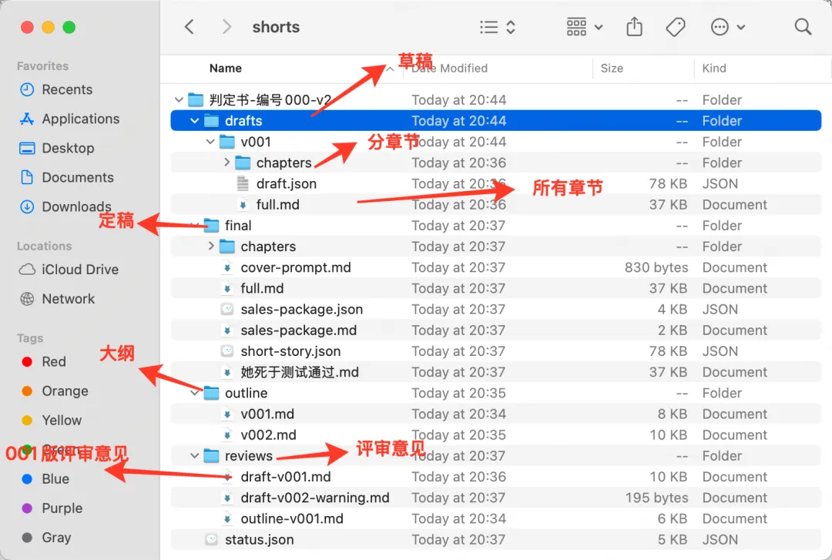The image size is (832, 560).
Task: Select the 判定书-编号000-v2 folder name
Action: click(270, 100)
